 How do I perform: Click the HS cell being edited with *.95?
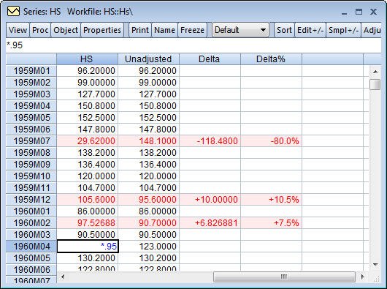pyautogui.click(x=88, y=247)
